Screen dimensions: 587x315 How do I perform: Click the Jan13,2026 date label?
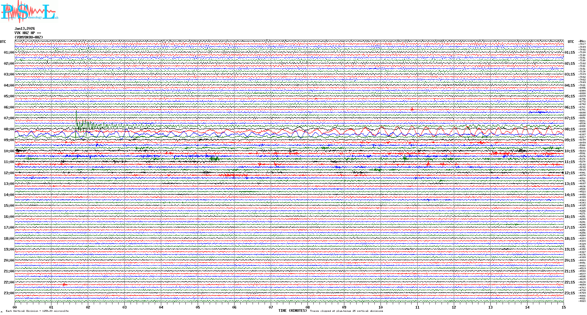pos(25,29)
